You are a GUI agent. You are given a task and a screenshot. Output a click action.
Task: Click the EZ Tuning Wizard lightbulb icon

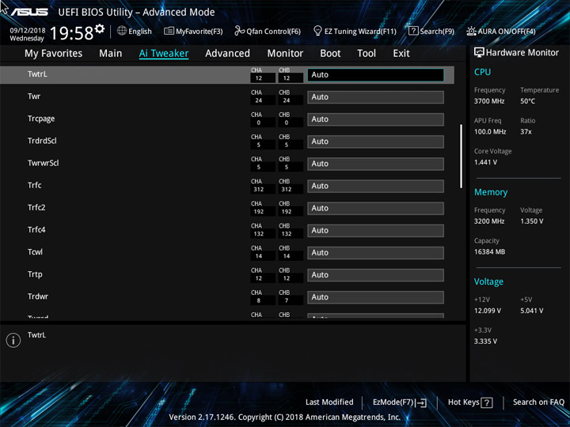tap(317, 31)
